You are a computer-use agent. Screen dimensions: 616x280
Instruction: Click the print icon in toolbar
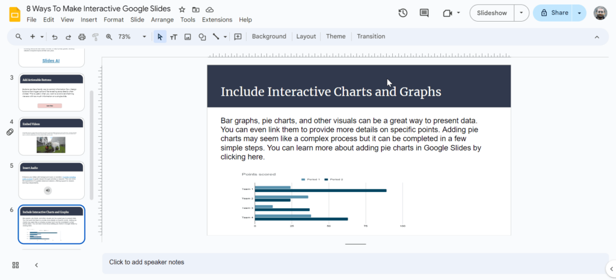82,37
